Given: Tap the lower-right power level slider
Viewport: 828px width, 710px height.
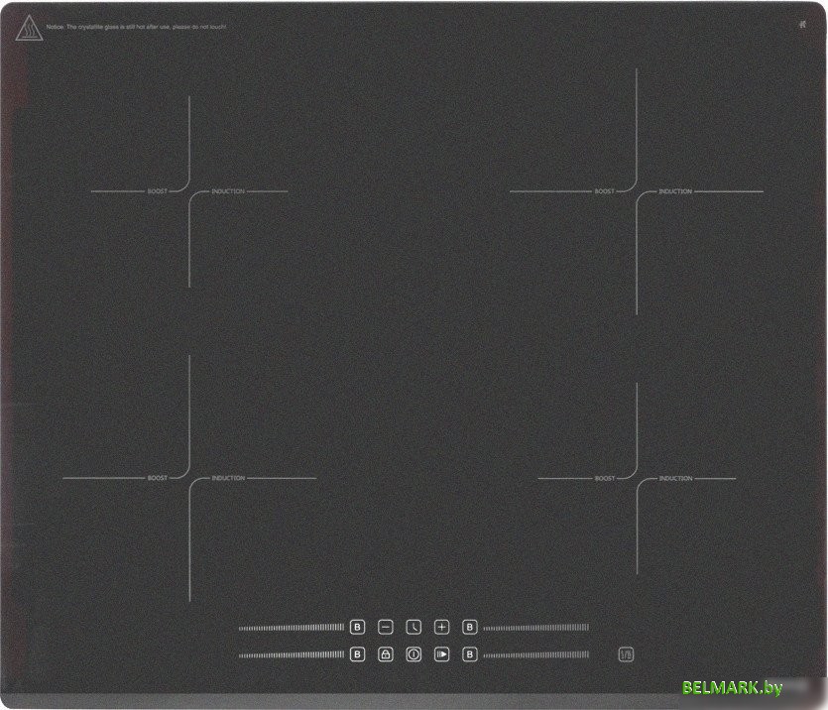Looking at the screenshot, I should click(535, 654).
